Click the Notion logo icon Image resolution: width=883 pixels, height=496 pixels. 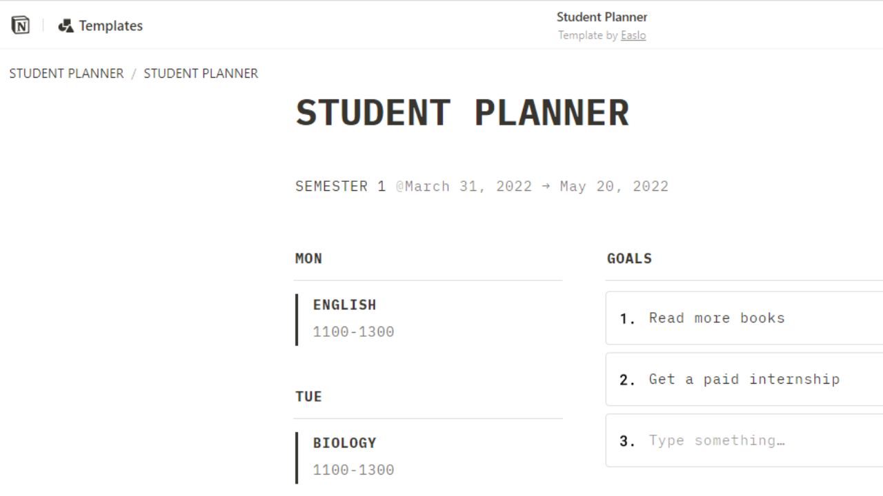click(x=21, y=25)
